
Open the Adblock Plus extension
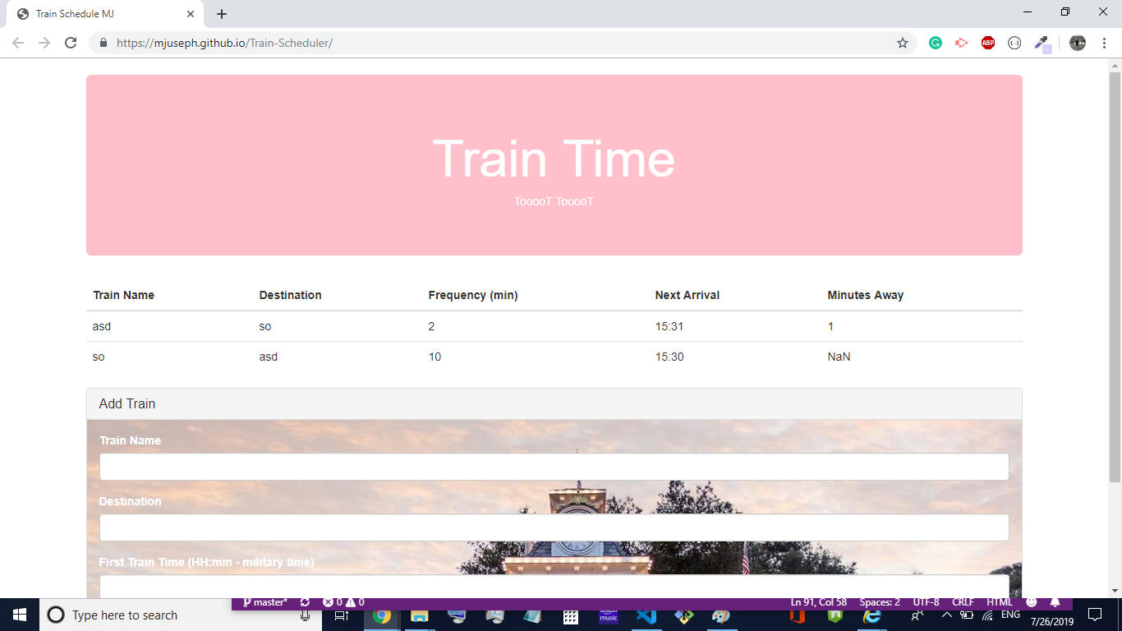tap(988, 43)
